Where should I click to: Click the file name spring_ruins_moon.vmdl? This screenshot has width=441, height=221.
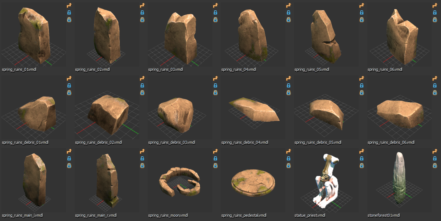pos(168,215)
